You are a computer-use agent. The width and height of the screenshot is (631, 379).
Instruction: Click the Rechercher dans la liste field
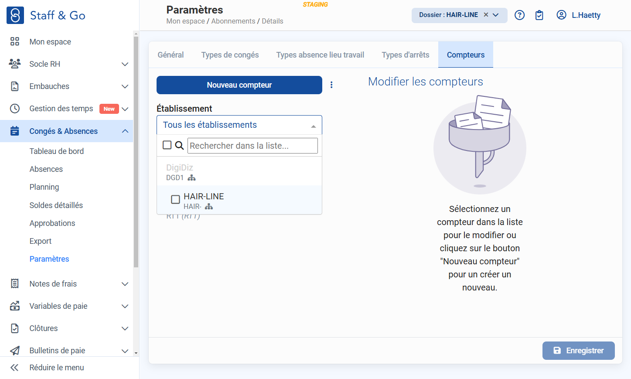[252, 146]
